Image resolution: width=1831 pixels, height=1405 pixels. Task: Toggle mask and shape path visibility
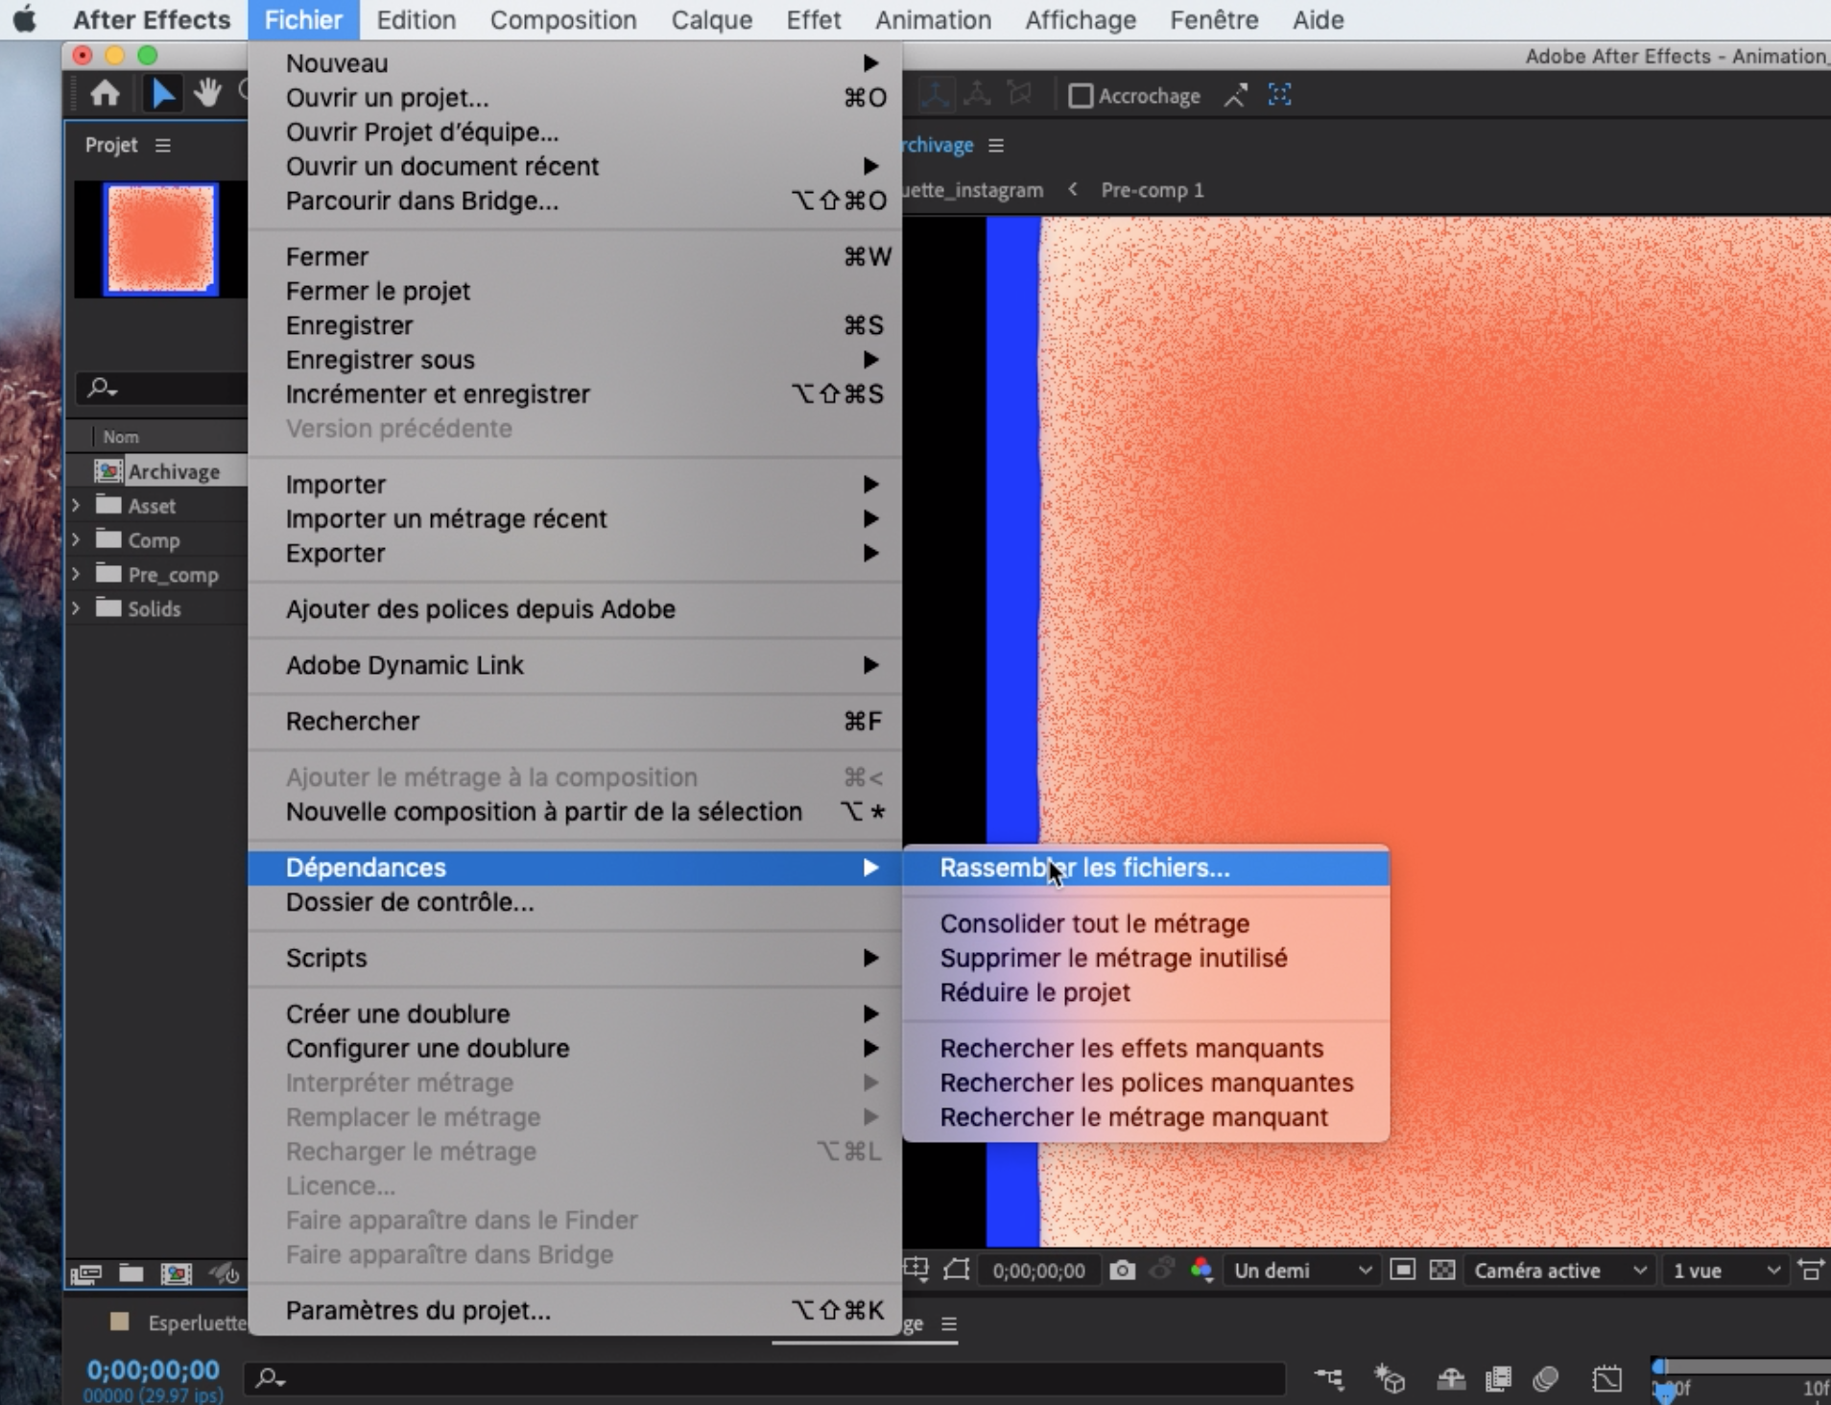point(957,1271)
